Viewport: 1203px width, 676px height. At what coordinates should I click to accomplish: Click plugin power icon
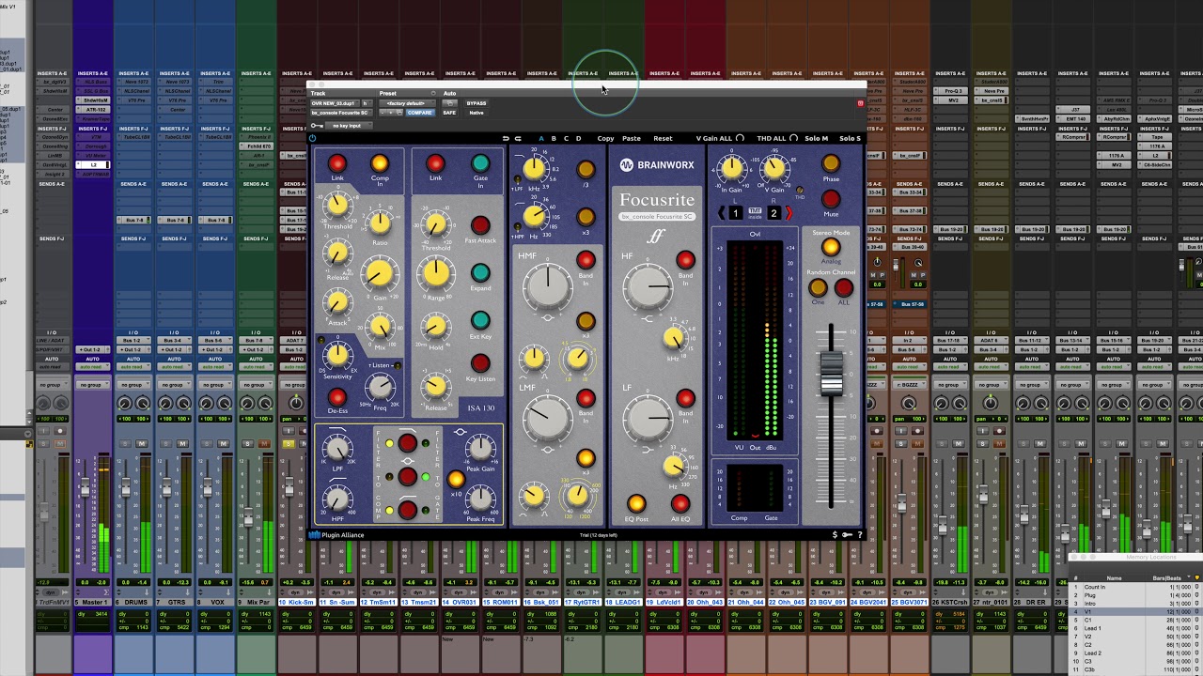[313, 139]
